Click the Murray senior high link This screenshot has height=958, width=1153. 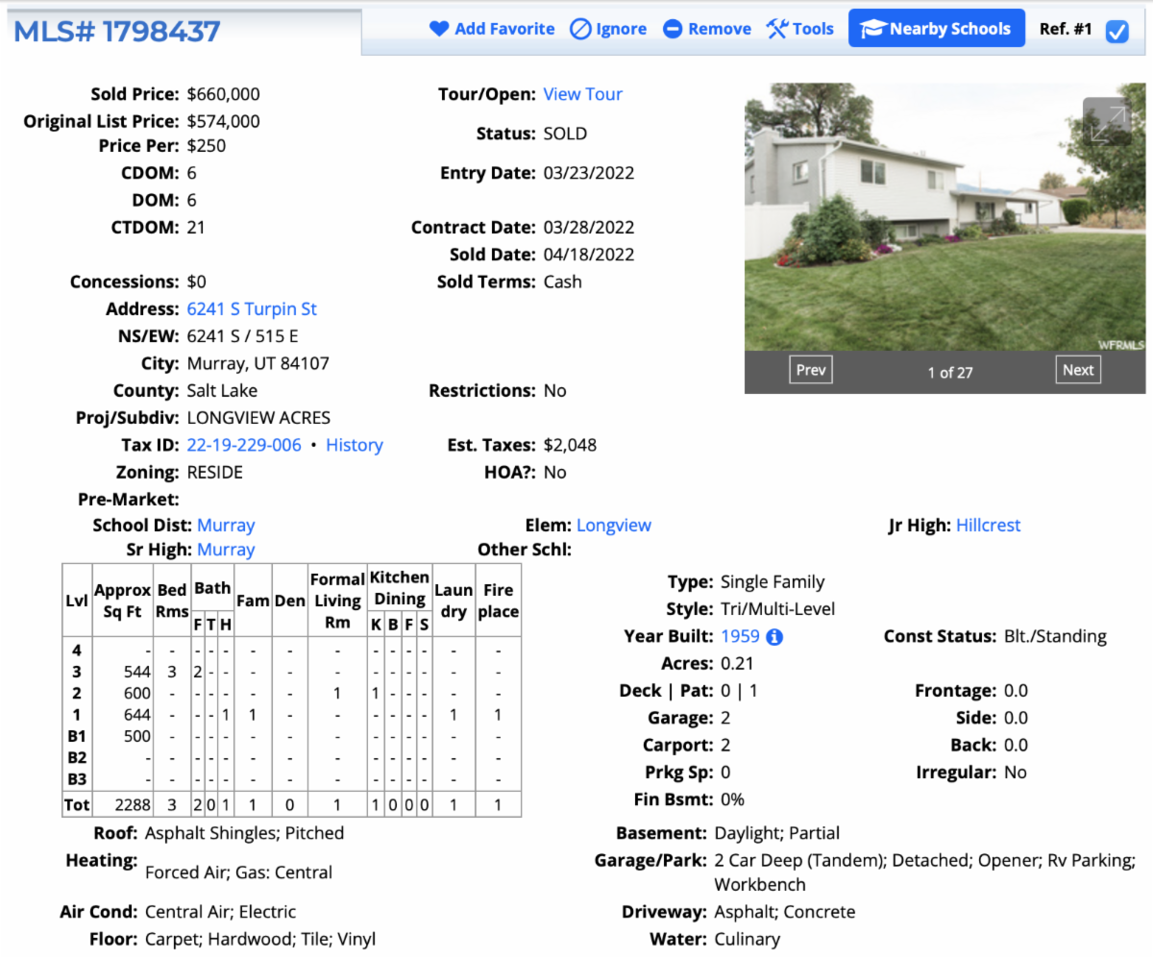pos(226,549)
